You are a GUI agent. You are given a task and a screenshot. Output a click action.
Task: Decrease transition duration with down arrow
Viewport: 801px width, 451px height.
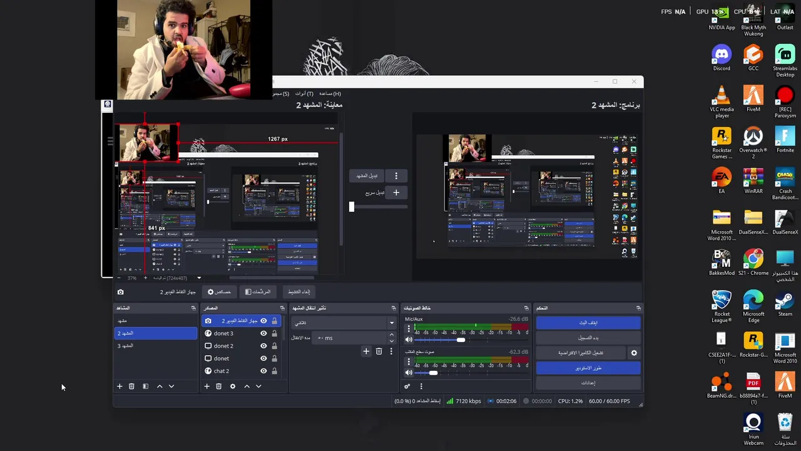[x=392, y=341]
